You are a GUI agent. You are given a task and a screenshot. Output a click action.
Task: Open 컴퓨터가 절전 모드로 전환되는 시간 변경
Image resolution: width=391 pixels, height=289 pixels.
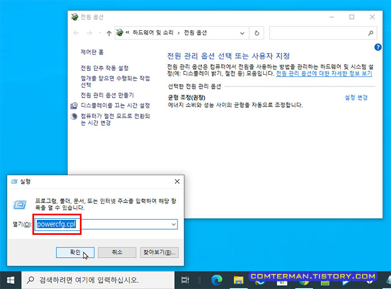(x=115, y=119)
